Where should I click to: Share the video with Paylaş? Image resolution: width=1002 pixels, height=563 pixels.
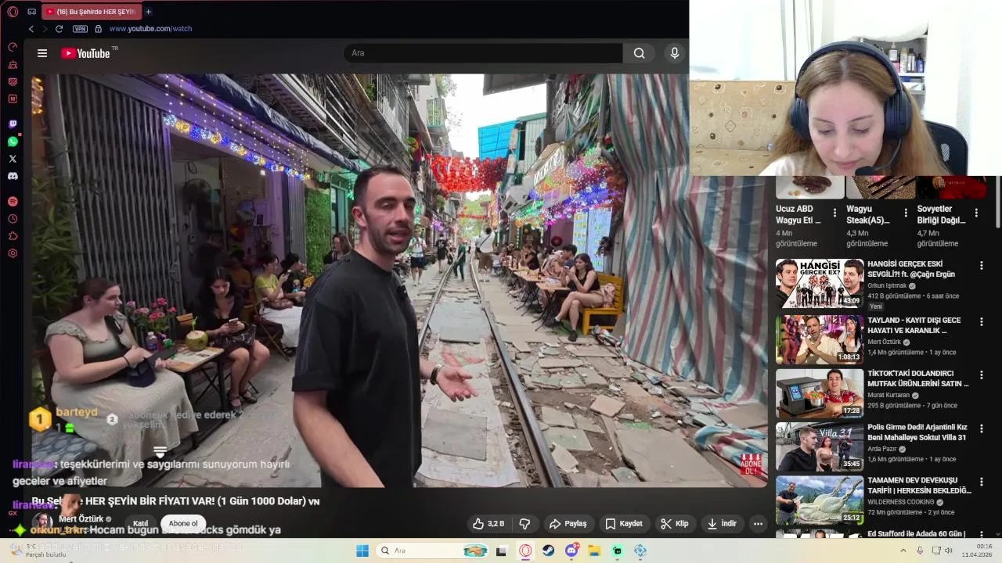point(568,524)
